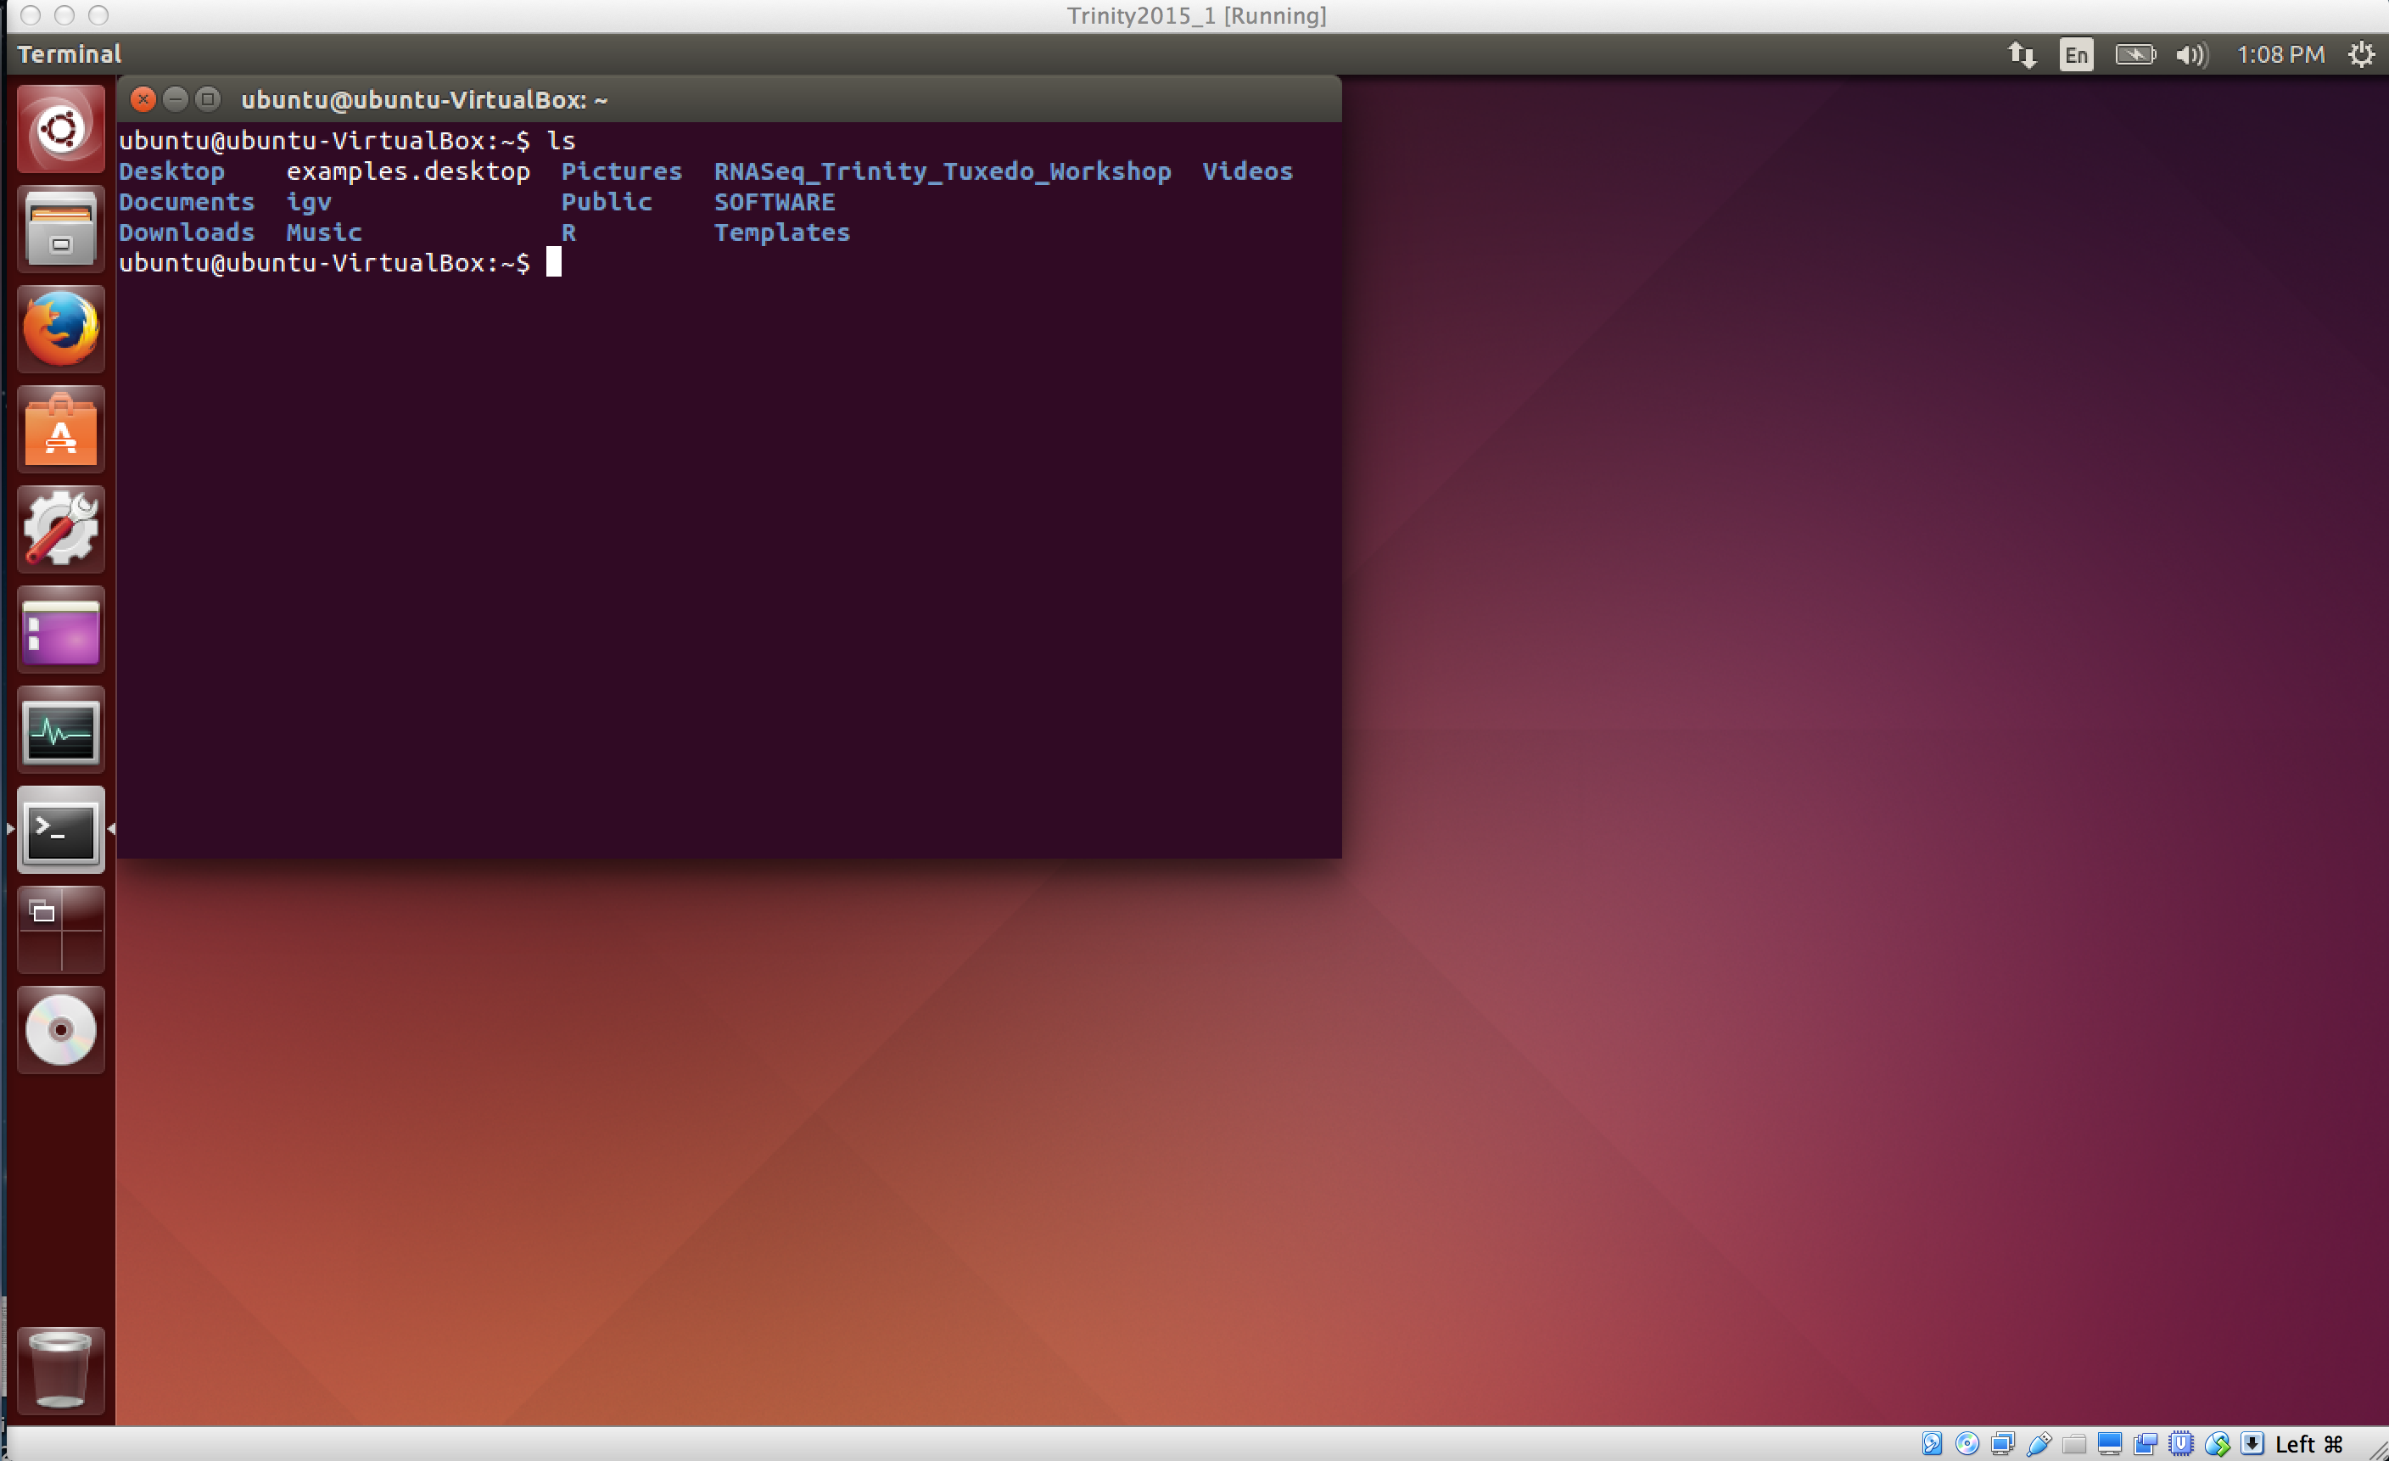2389x1461 pixels.
Task: Launch Firefox from the dock
Action: [x=60, y=328]
